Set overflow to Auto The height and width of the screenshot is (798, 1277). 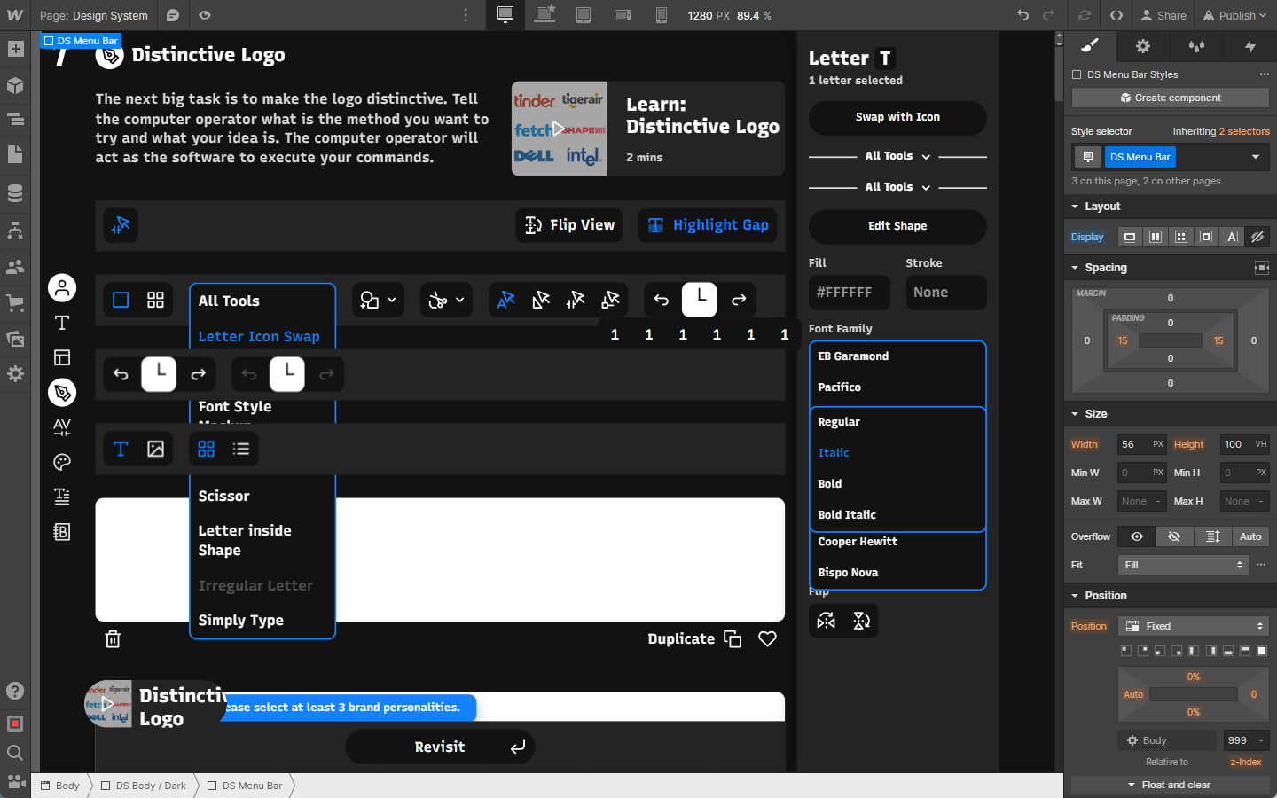[x=1250, y=536]
